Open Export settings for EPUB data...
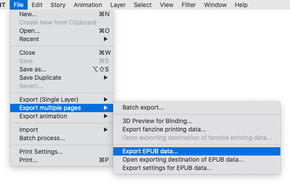Screen dimensions: 290x184 click(167, 168)
